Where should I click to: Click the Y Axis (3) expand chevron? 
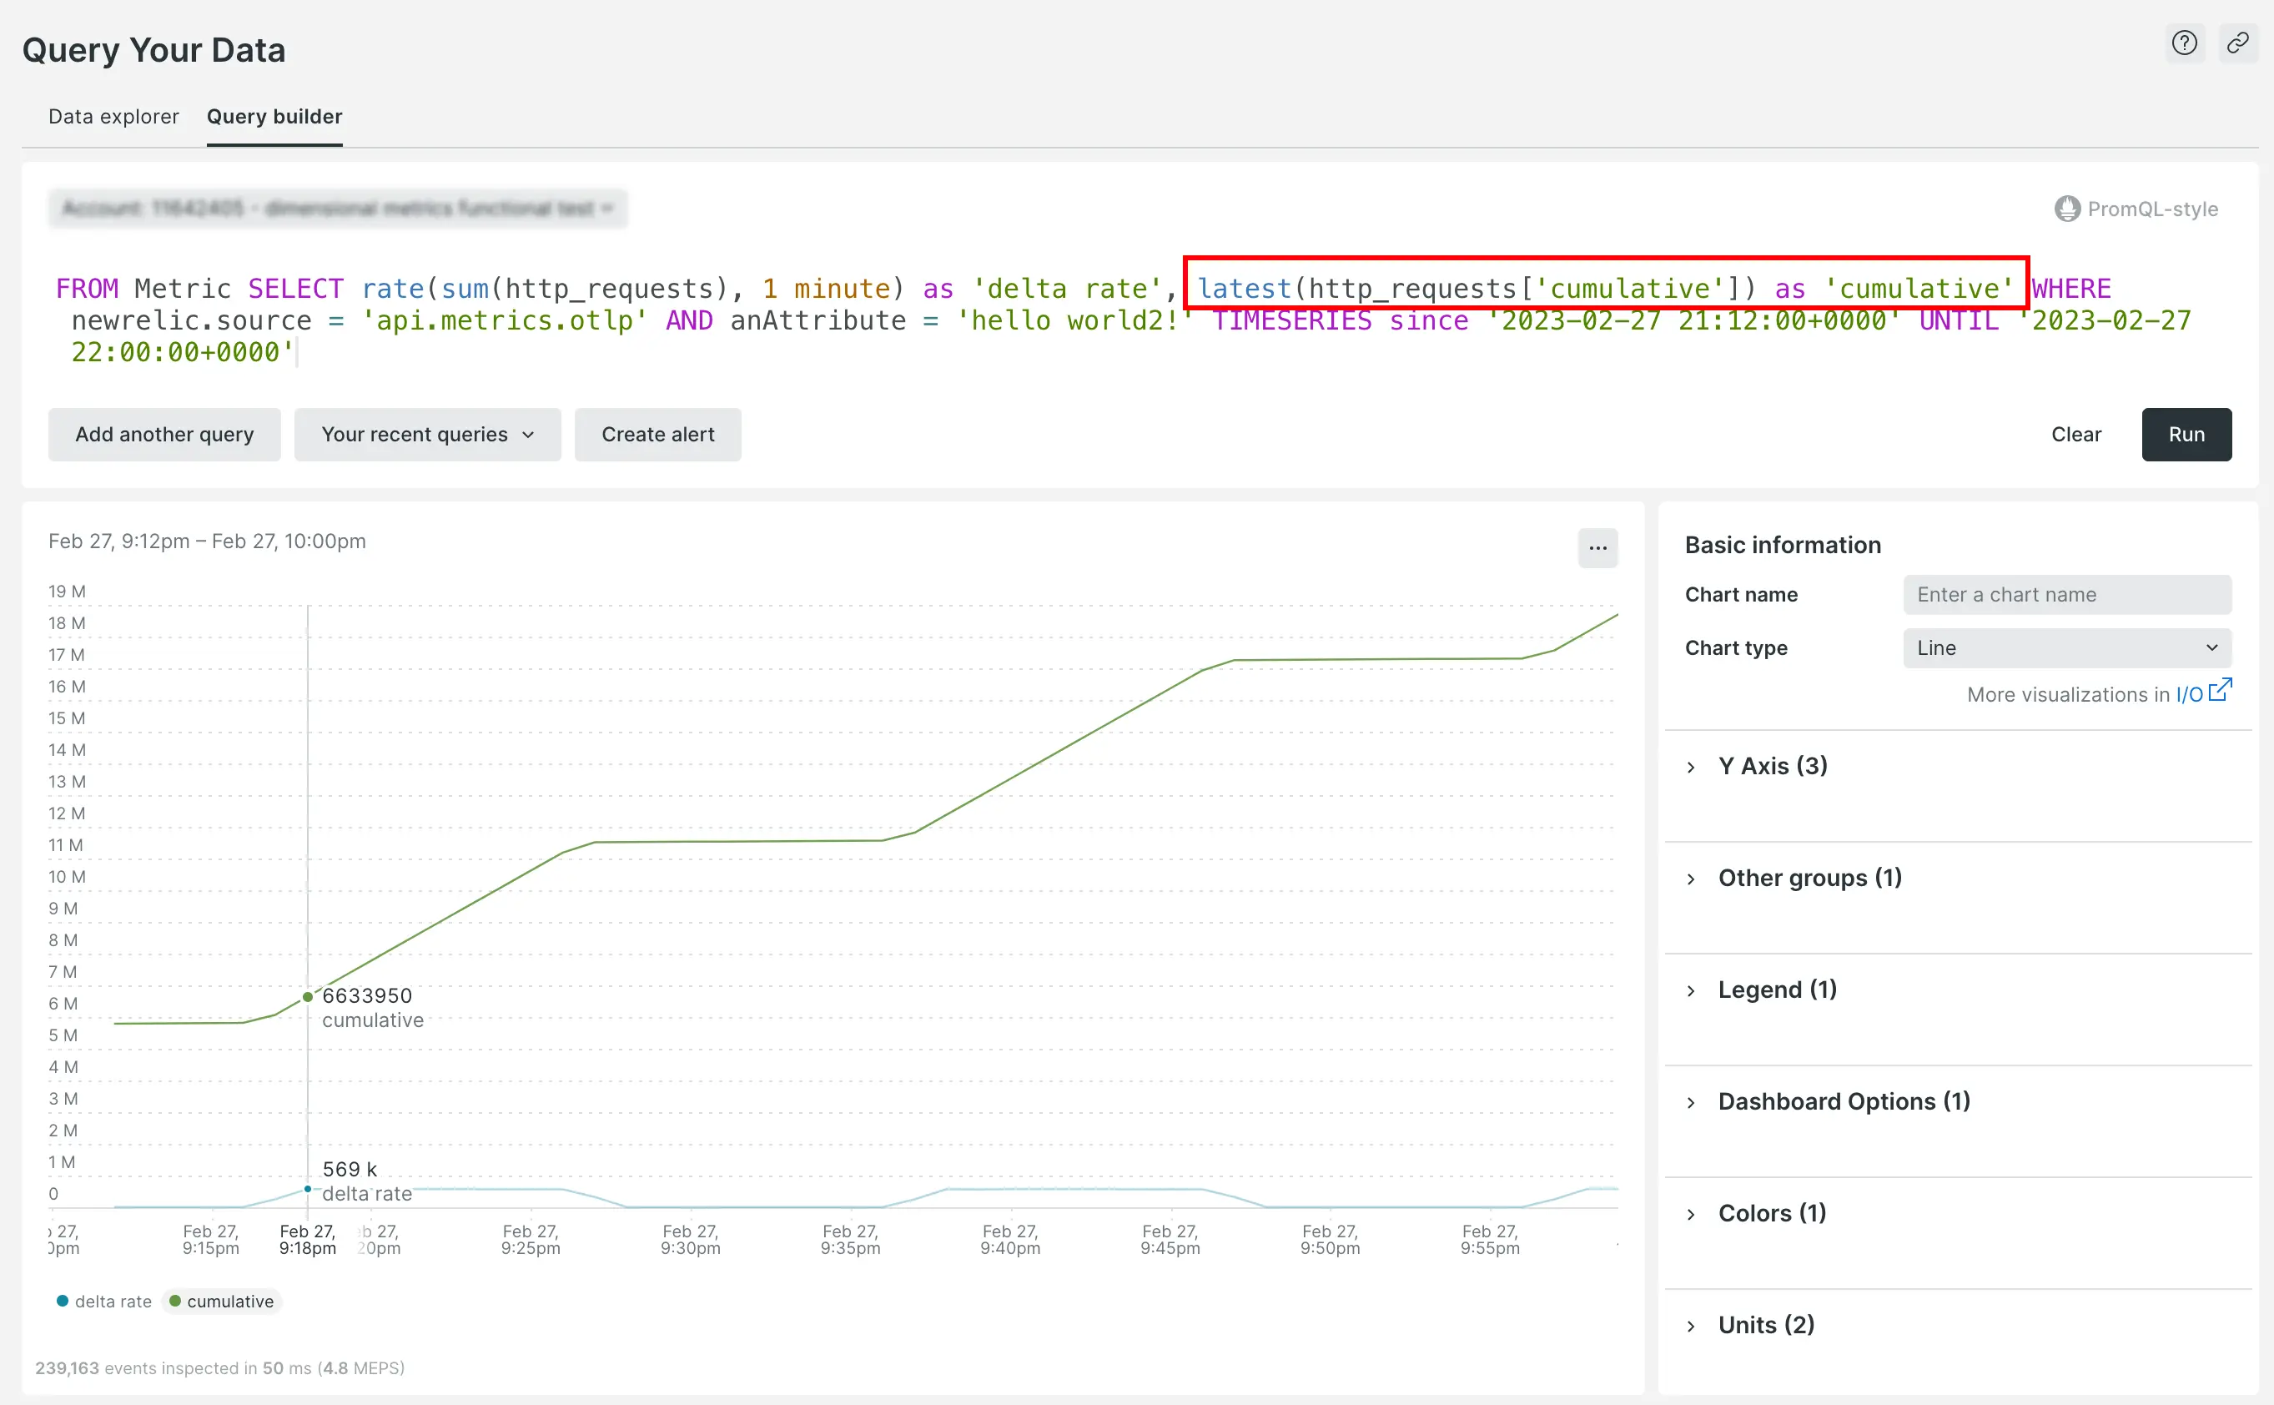pyautogui.click(x=1696, y=765)
